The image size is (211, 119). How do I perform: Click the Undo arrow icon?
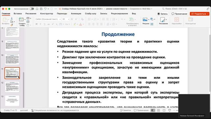[x=45, y=9]
